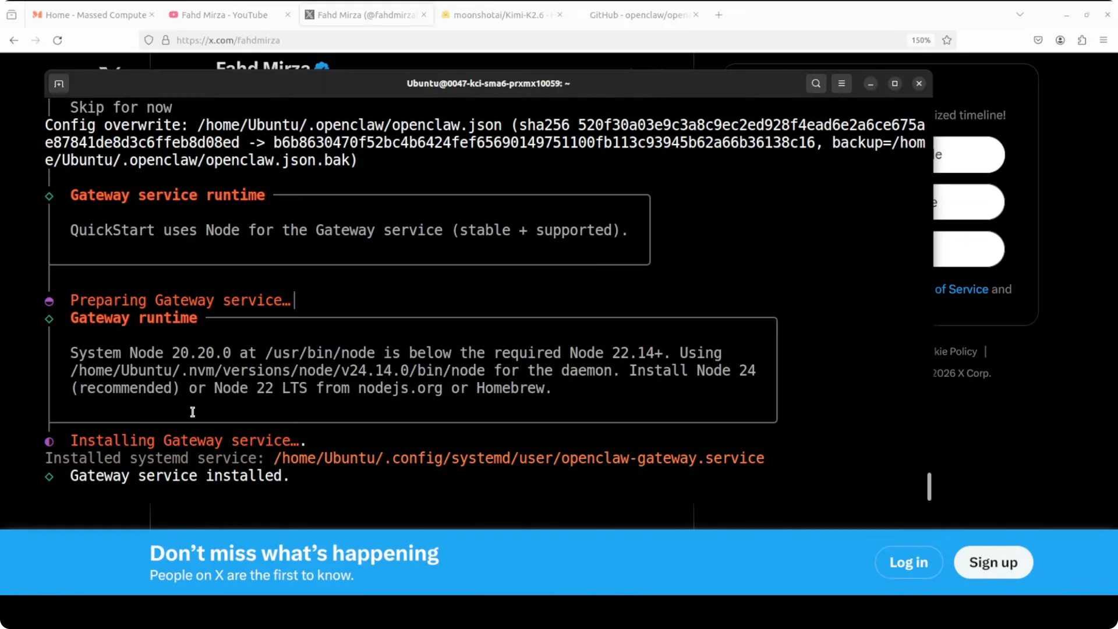Click the terminal search icon
Viewport: 1118px width, 629px height.
[816, 83]
